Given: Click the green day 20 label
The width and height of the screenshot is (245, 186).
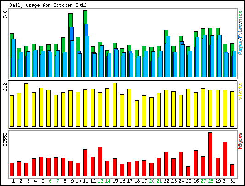Looking at the screenshot, I should (x=152, y=181).
